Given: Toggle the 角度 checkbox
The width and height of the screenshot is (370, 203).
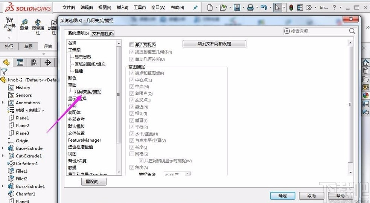Looking at the screenshot, I should [x=132, y=167].
